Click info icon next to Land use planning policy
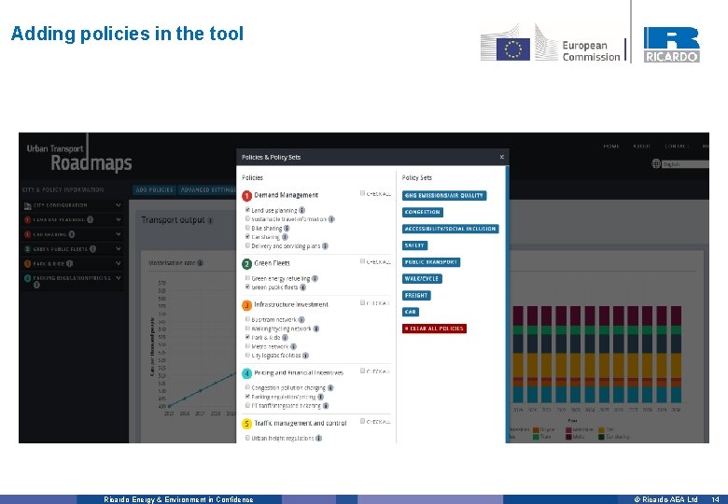 301,210
